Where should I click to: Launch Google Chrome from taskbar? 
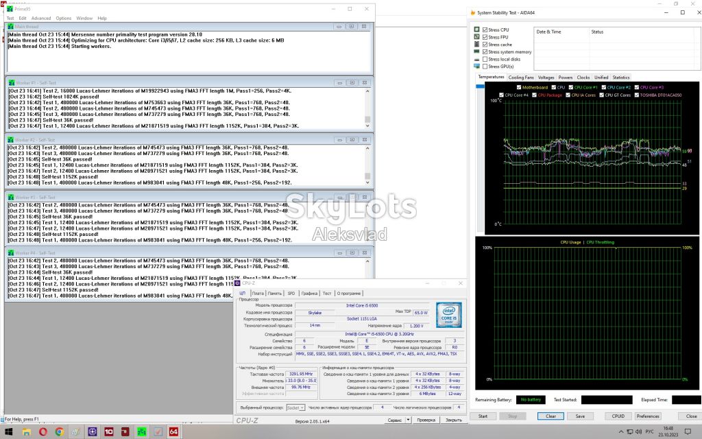coord(59,431)
